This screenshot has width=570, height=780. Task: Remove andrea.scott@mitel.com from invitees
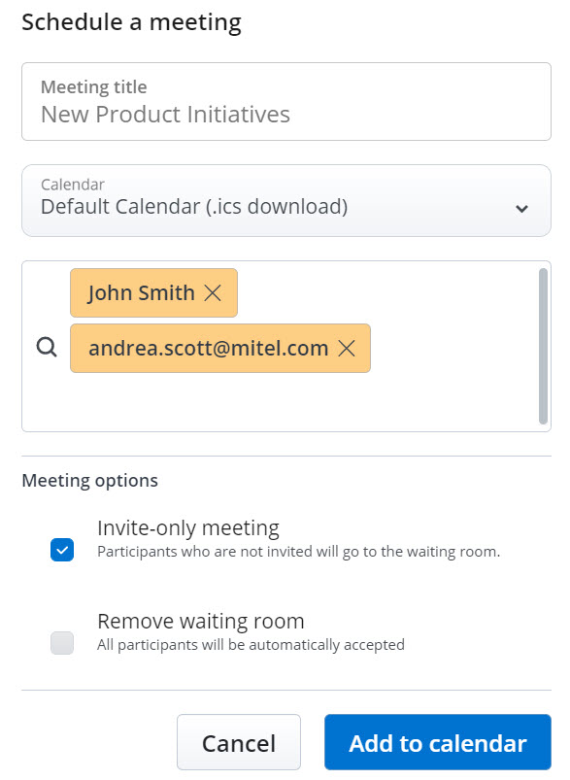pos(347,348)
